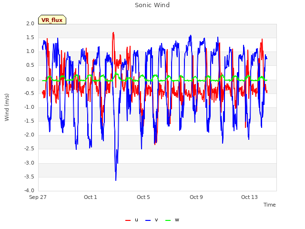Toggle the v series legend entry
This screenshot has width=305, height=229.
(x=152, y=220)
